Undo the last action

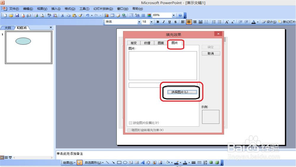[87, 15]
